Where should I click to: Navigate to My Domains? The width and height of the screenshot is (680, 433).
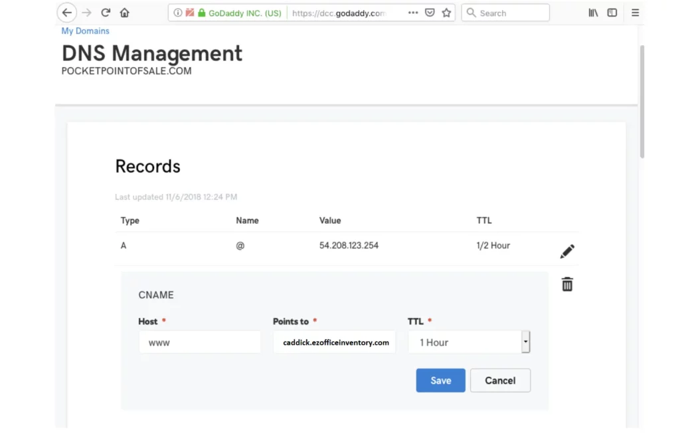pyautogui.click(x=85, y=31)
